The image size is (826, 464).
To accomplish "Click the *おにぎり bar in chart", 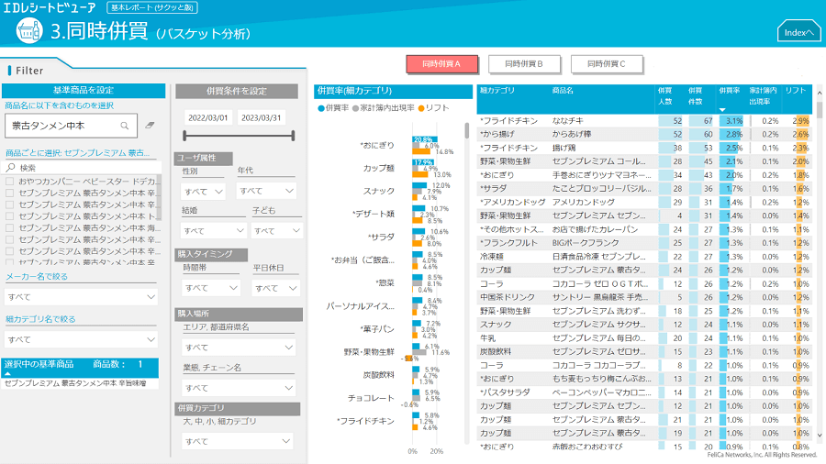I will [x=425, y=139].
